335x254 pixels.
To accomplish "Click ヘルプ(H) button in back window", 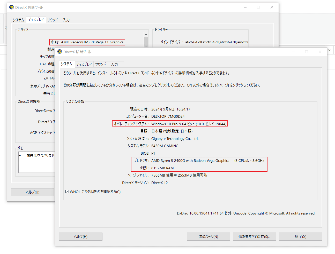I will point(33,192).
